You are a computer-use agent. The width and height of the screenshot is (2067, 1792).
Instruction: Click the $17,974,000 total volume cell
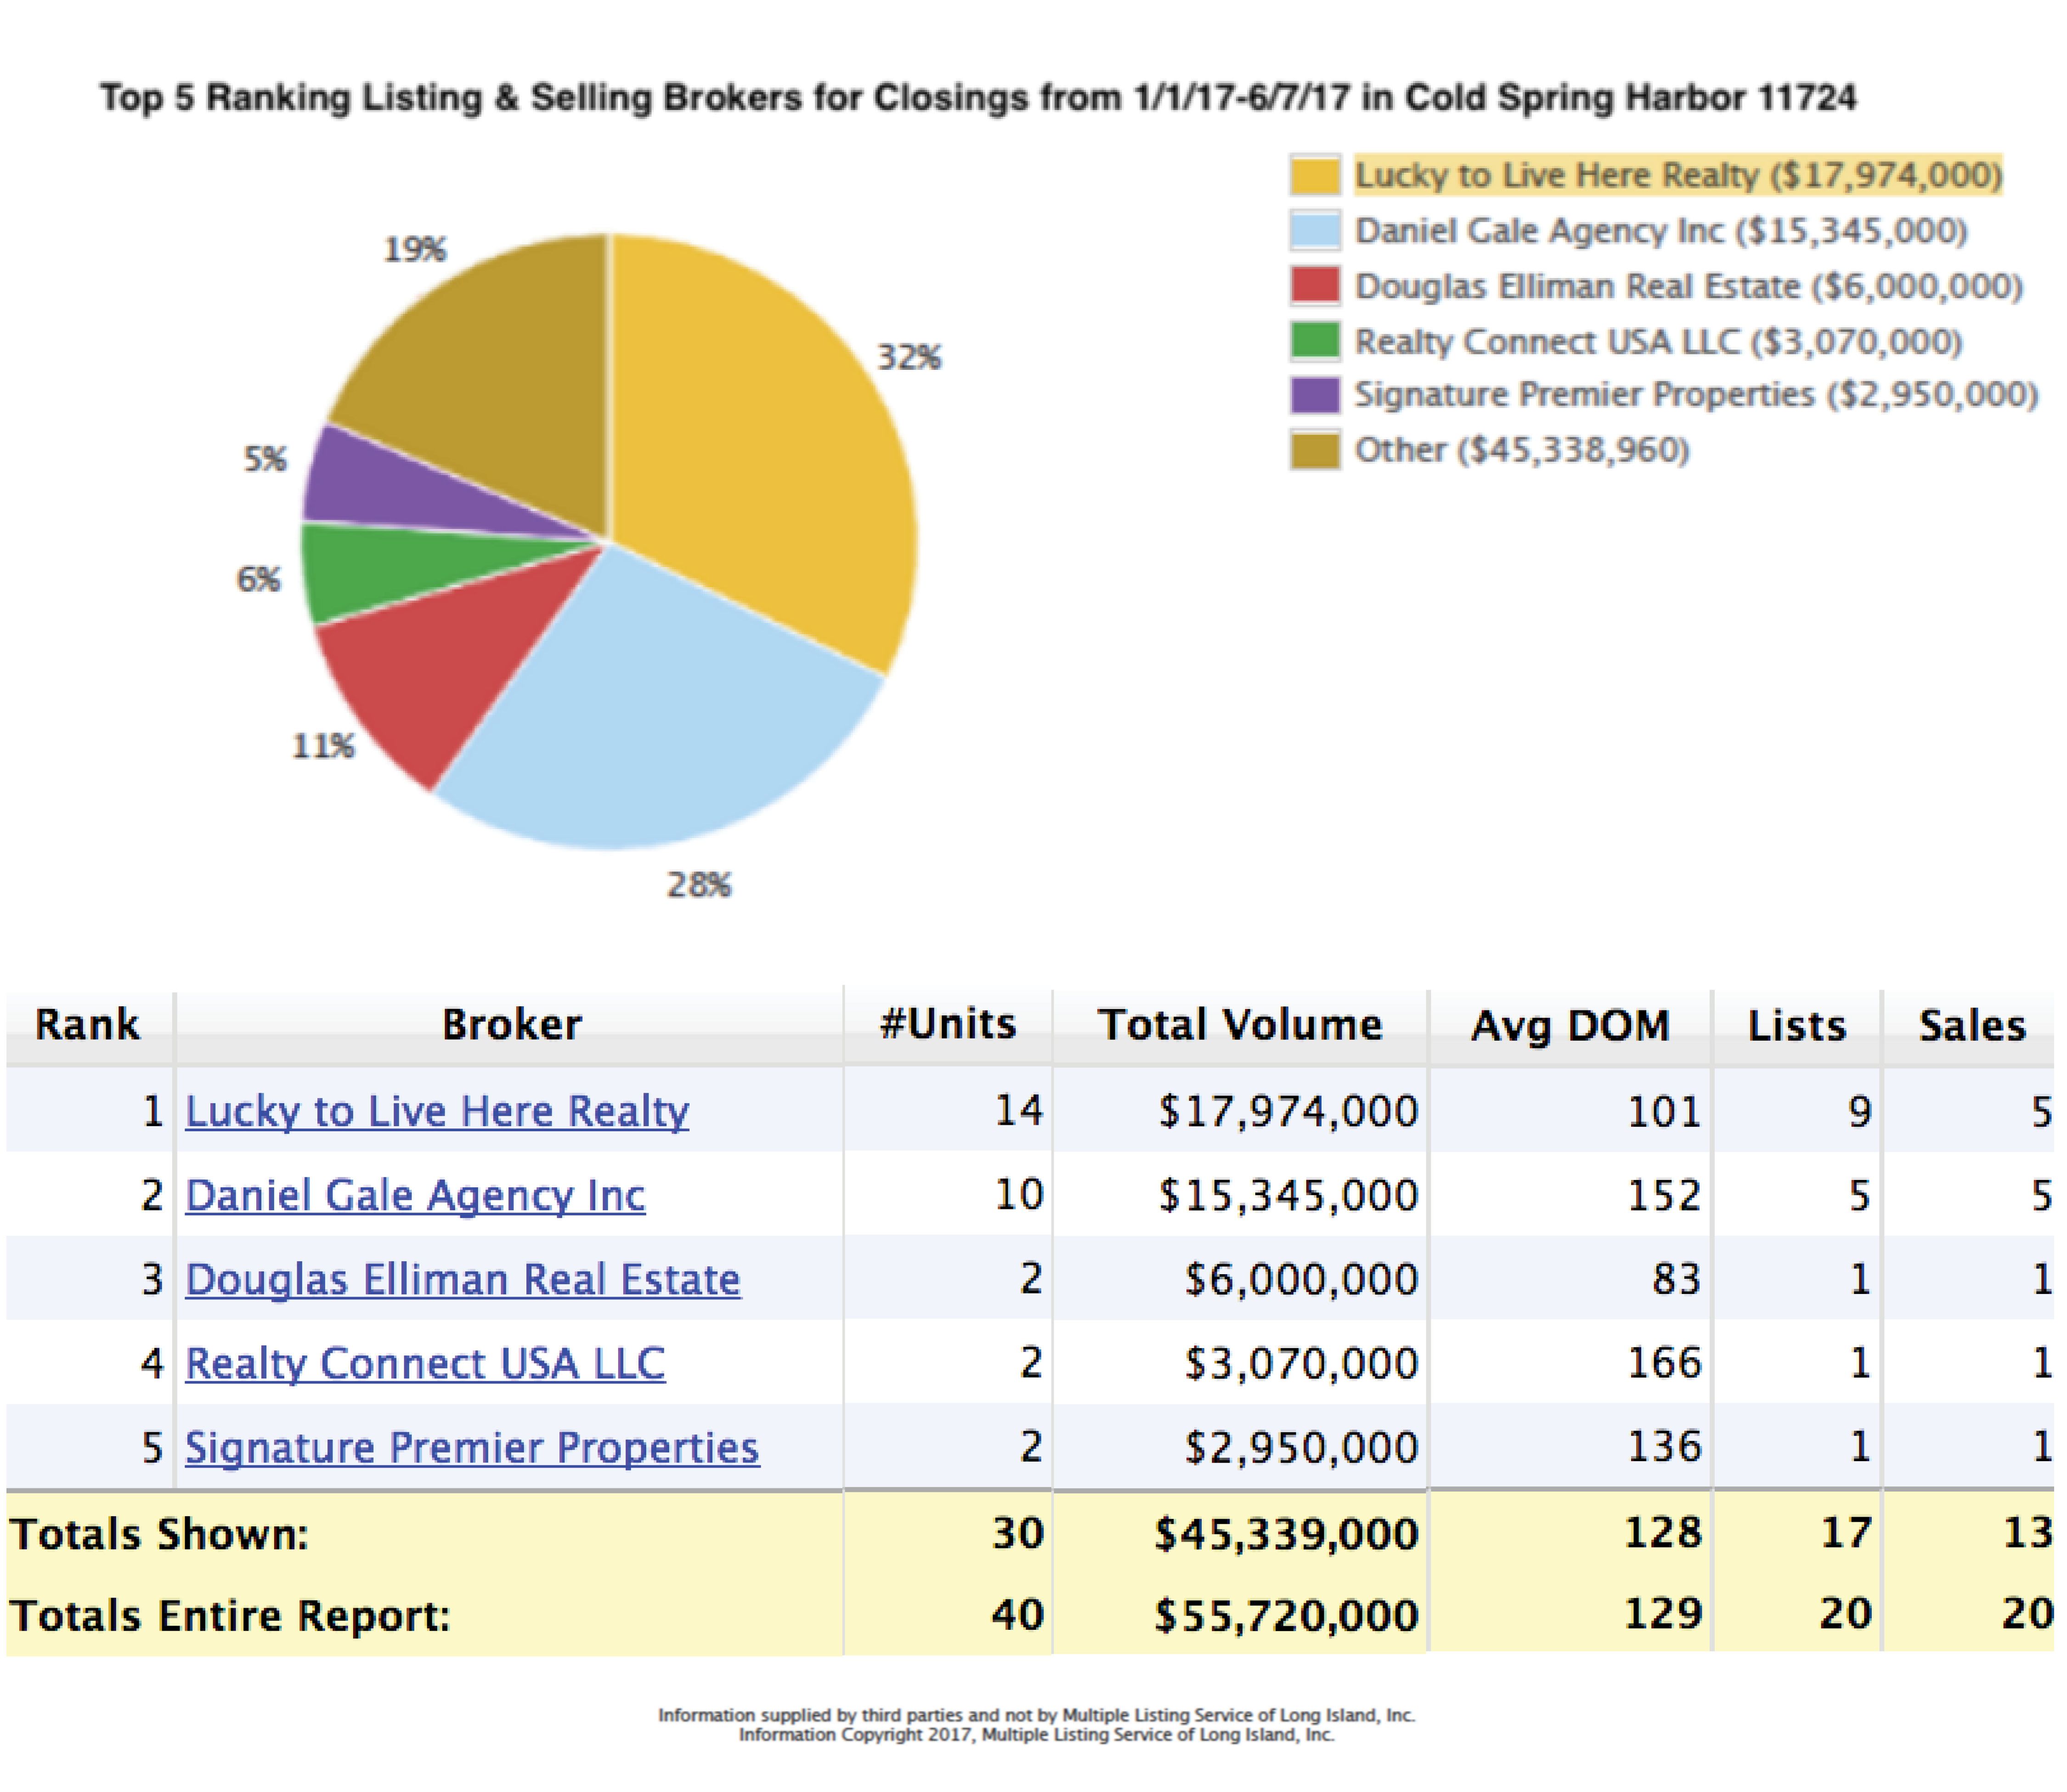coord(1288,1111)
